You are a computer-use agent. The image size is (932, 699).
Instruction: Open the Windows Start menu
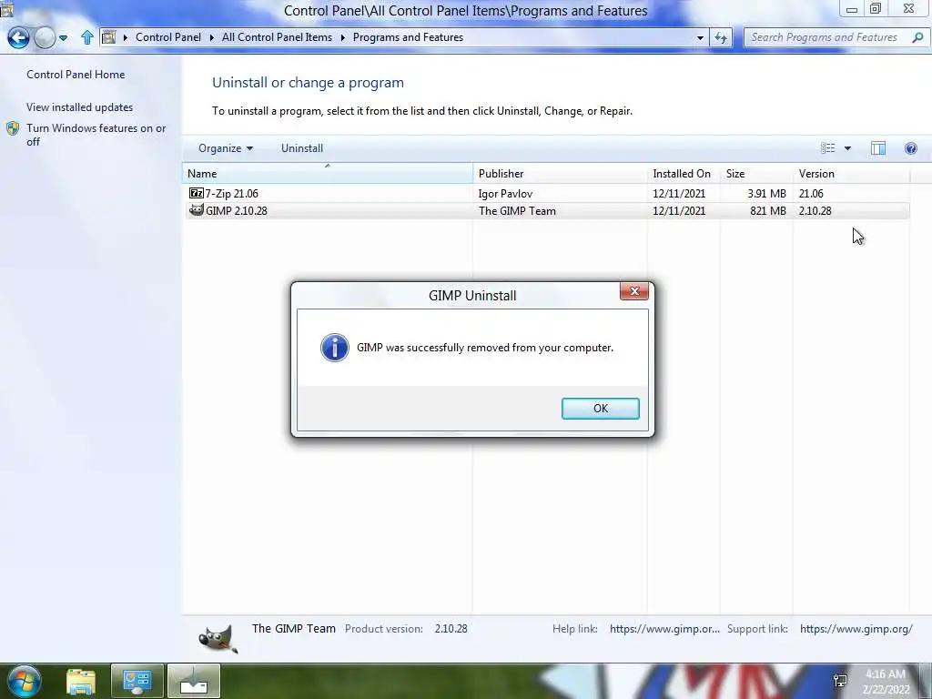coord(24,681)
